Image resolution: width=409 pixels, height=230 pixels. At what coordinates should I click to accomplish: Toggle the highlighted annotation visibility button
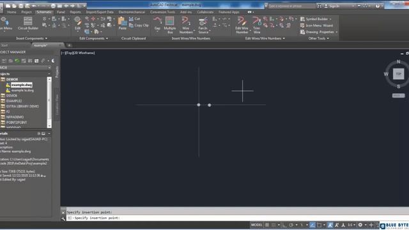coord(330,225)
